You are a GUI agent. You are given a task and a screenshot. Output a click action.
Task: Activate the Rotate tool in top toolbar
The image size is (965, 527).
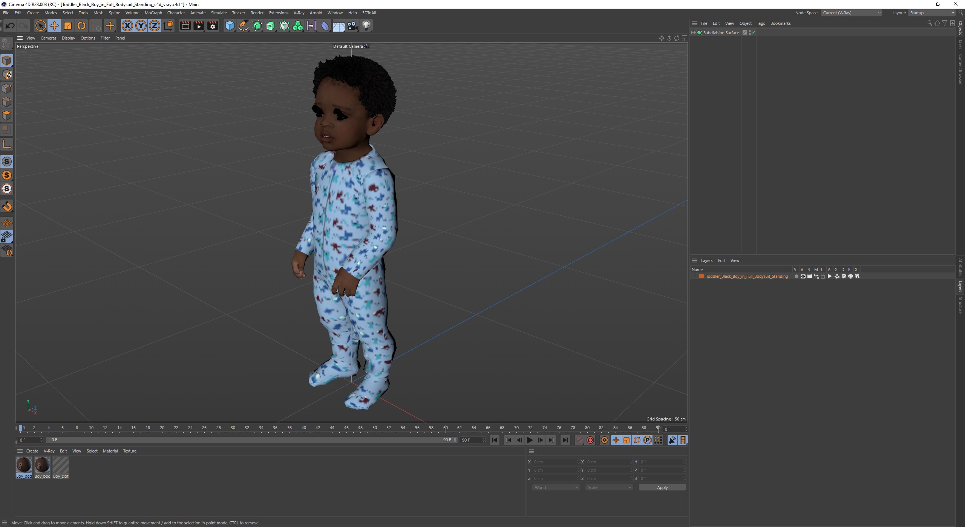(81, 26)
